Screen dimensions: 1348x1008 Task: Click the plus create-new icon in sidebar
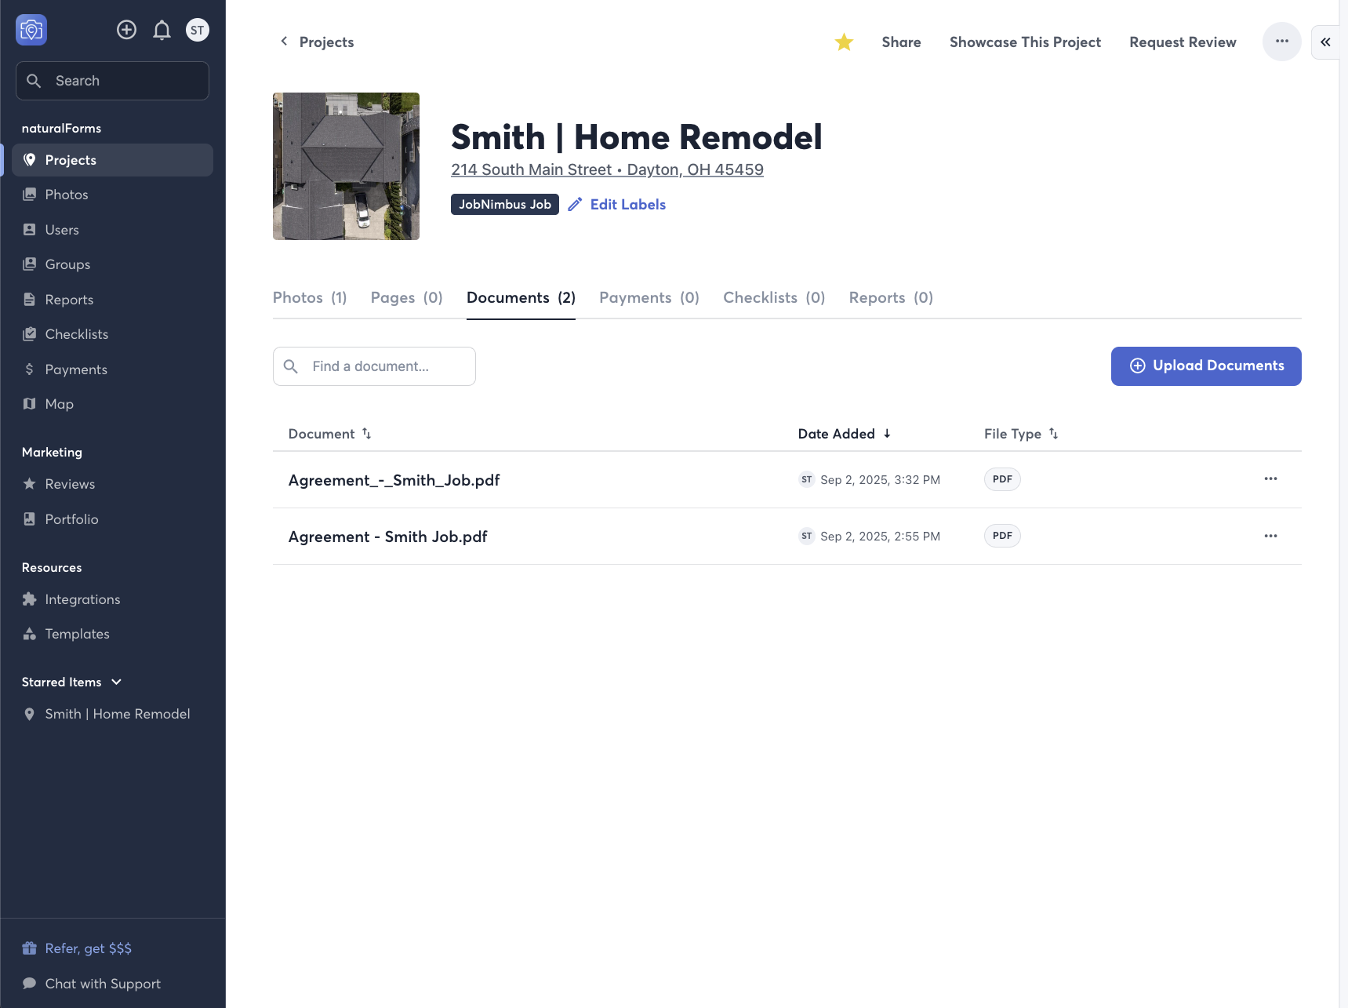[126, 30]
